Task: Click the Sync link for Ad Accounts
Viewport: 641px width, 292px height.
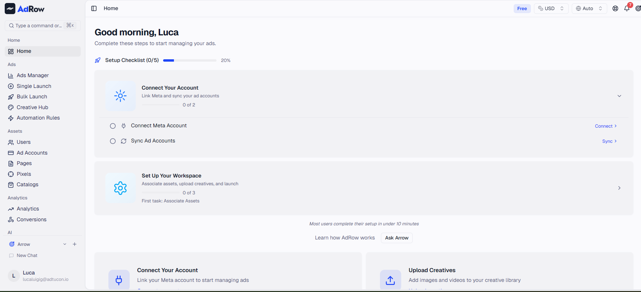Action: [x=610, y=141]
